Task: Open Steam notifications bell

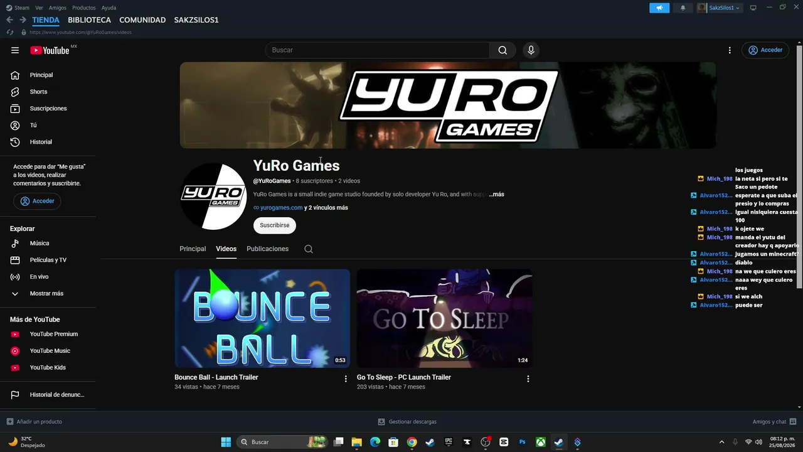Action: pyautogui.click(x=683, y=8)
